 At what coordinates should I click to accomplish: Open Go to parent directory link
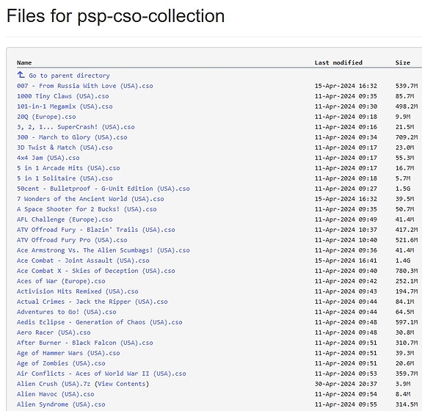[69, 76]
